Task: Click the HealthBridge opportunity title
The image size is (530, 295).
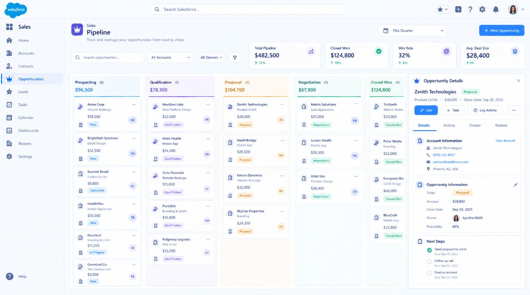Action: (246, 140)
